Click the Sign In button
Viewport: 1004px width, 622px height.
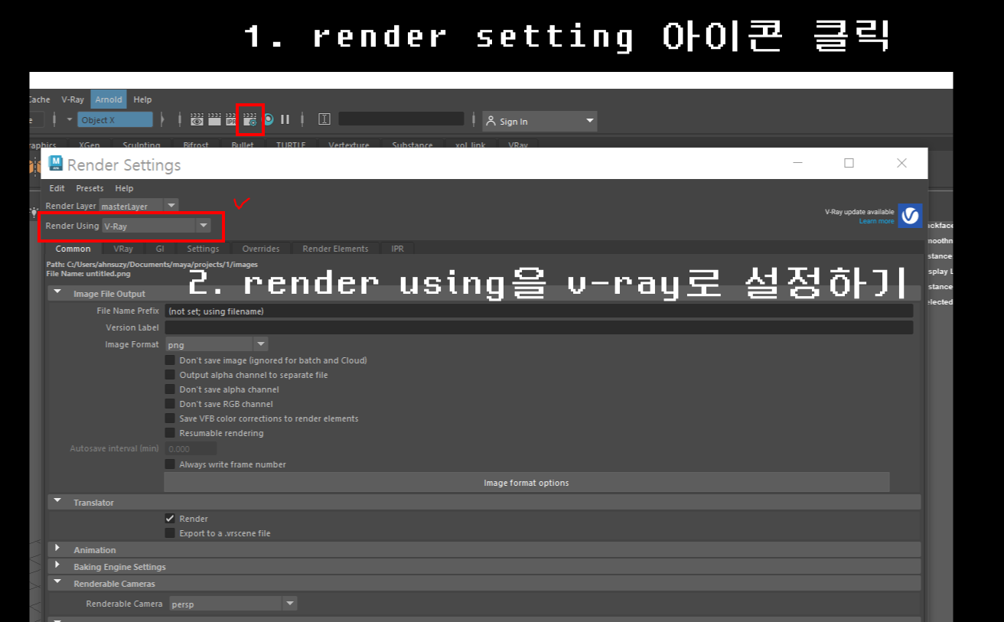[539, 121]
